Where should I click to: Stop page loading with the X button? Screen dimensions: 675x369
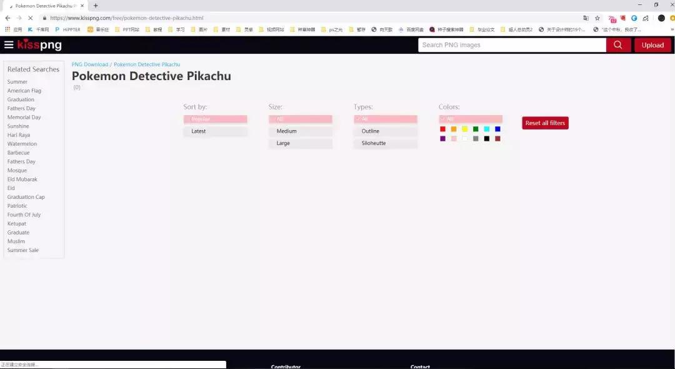[31, 18]
